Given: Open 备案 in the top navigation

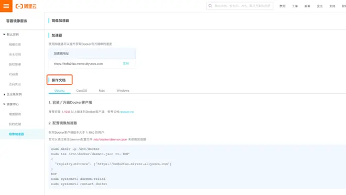Looking at the screenshot, I should point(307,6).
